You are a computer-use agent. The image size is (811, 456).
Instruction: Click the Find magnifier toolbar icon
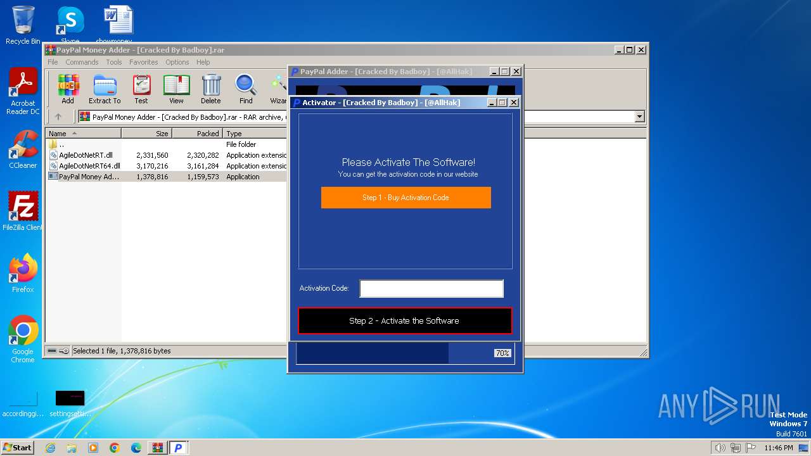[x=246, y=89]
